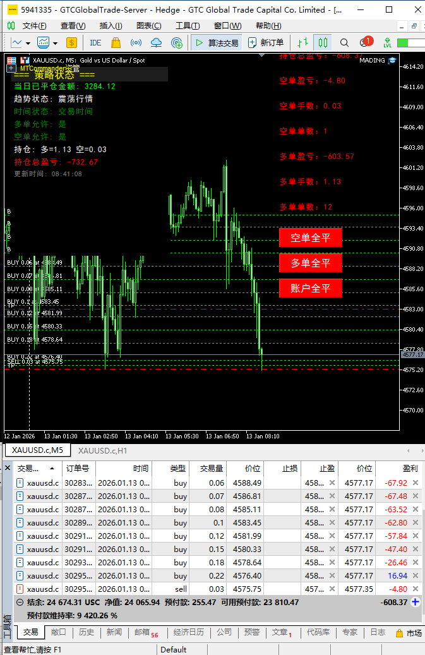Open the chart templates icon

(x=43, y=42)
